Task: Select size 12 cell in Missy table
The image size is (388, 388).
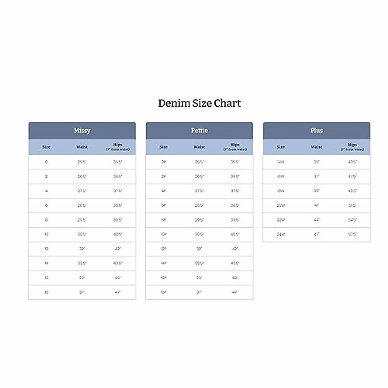Action: point(46,249)
